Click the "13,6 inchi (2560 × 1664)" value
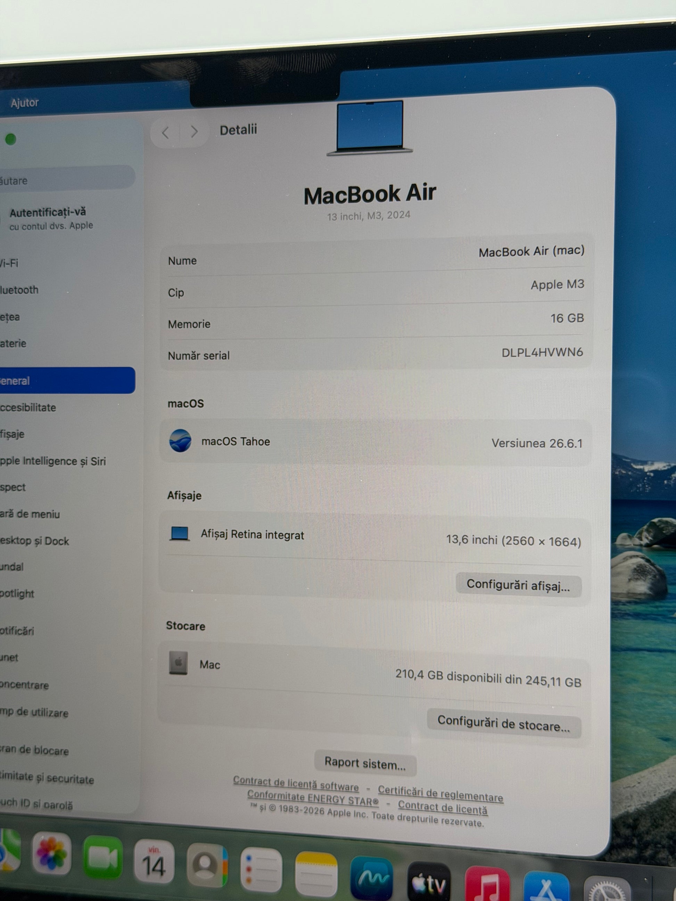Viewport: 676px width, 901px height. (513, 541)
